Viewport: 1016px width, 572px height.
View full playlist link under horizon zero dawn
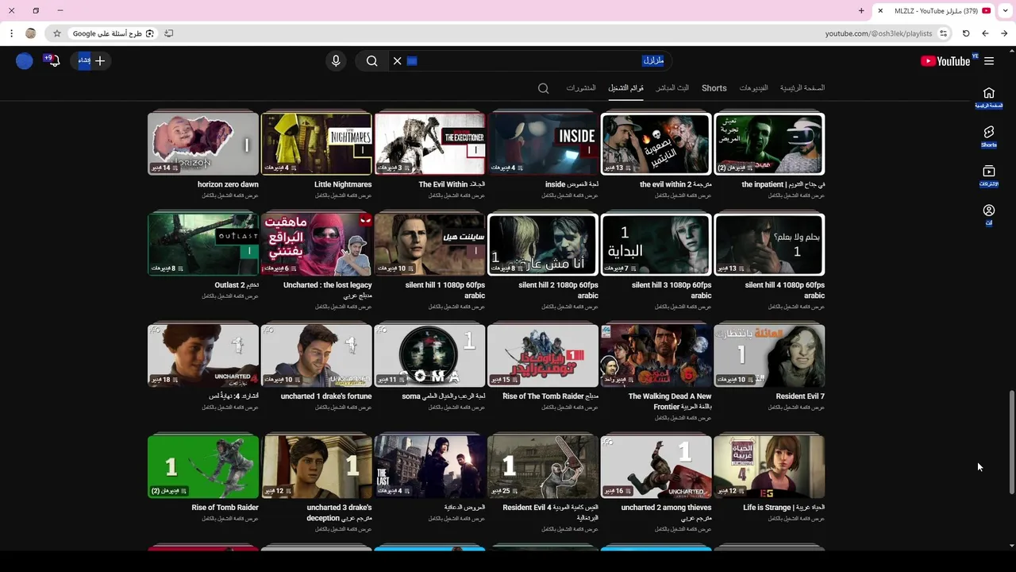[x=230, y=195]
